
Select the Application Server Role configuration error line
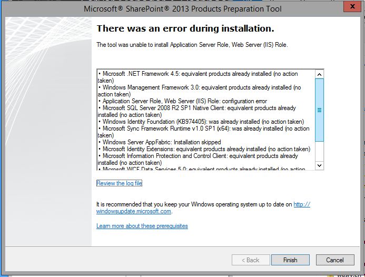tap(182, 101)
